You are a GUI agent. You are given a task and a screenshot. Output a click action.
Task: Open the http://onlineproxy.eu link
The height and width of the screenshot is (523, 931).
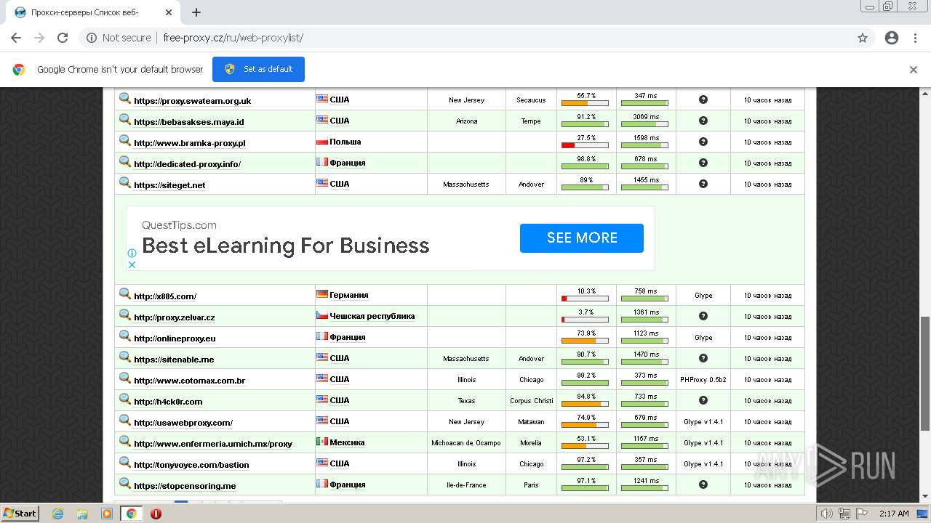click(175, 338)
